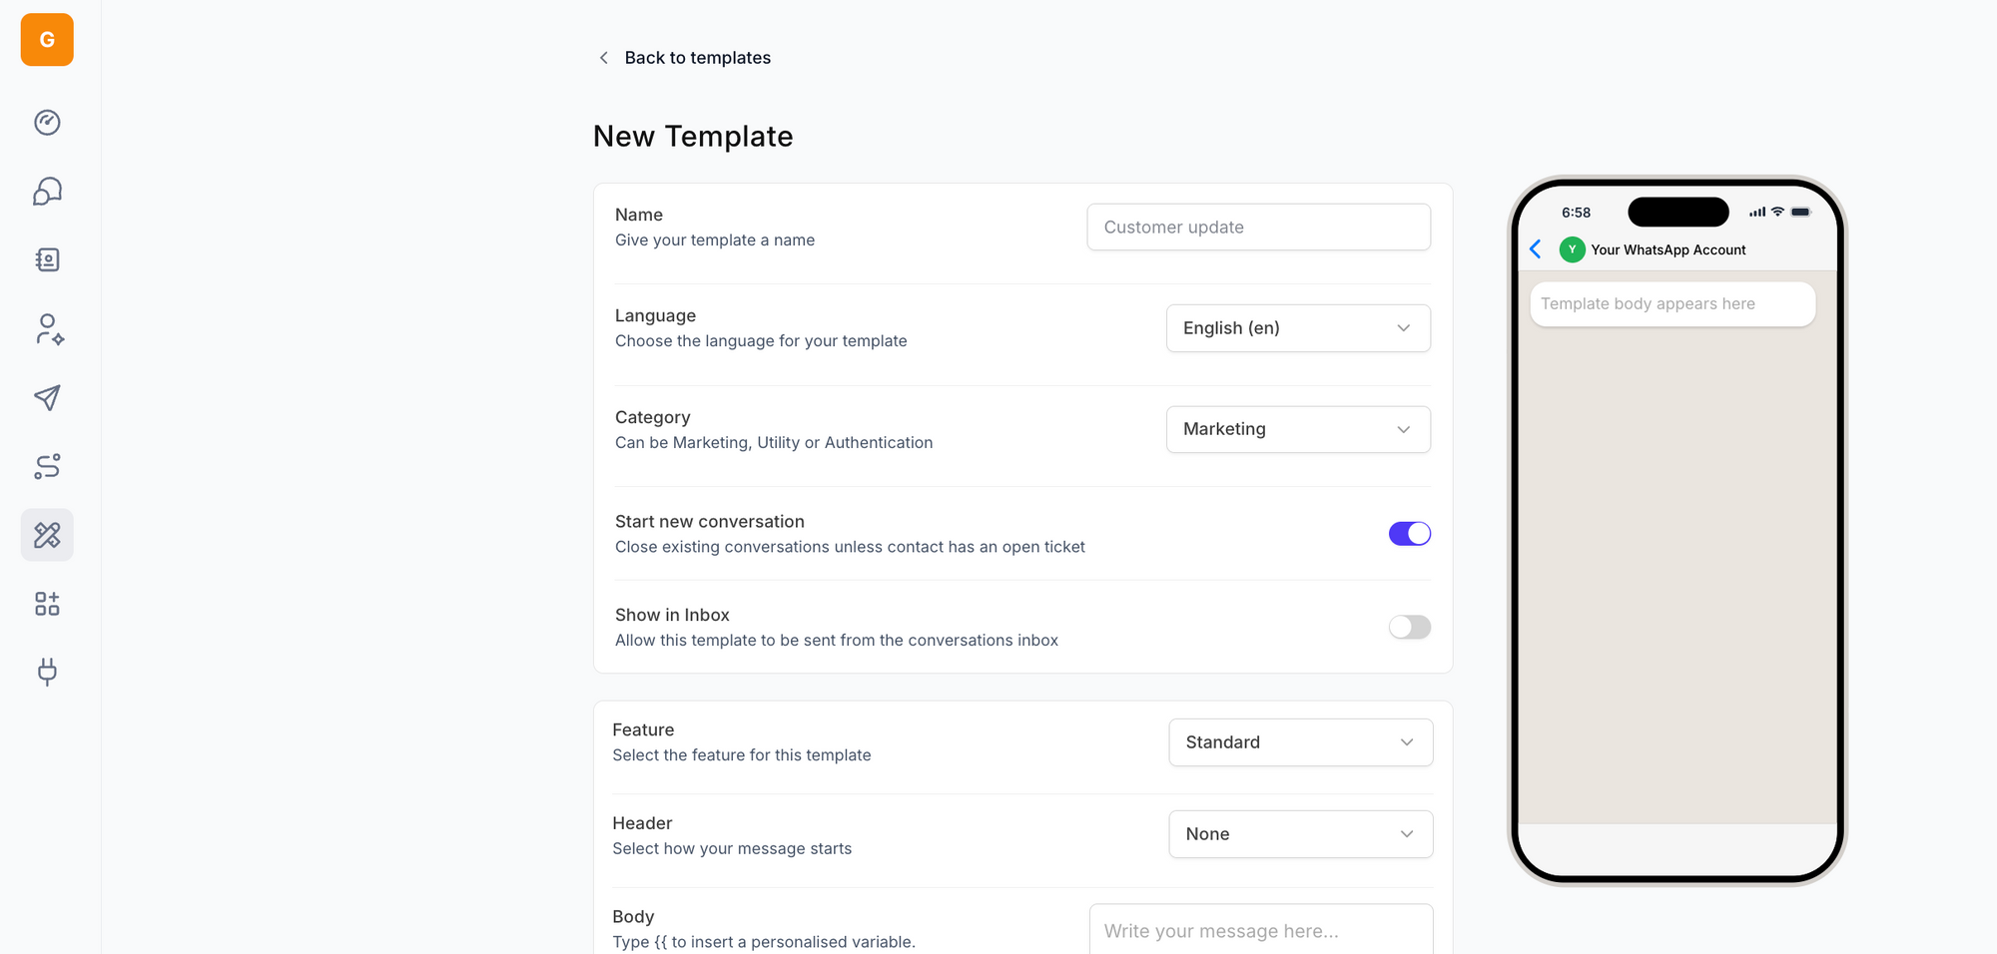
Task: Select the templates pencil-ruler sidebar icon
Action: coord(47,535)
